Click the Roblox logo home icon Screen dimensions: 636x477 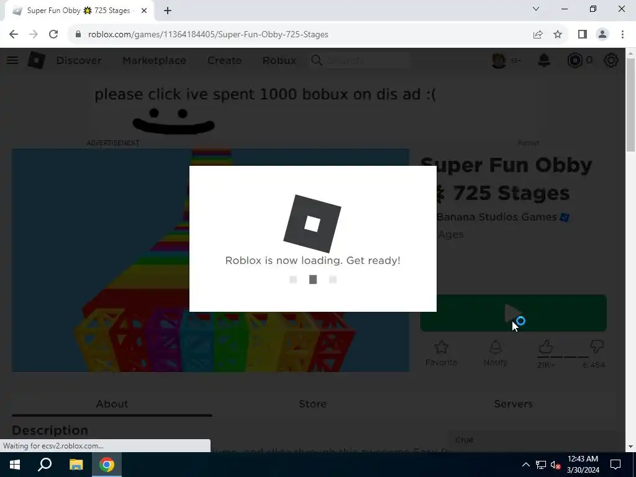[x=37, y=60]
